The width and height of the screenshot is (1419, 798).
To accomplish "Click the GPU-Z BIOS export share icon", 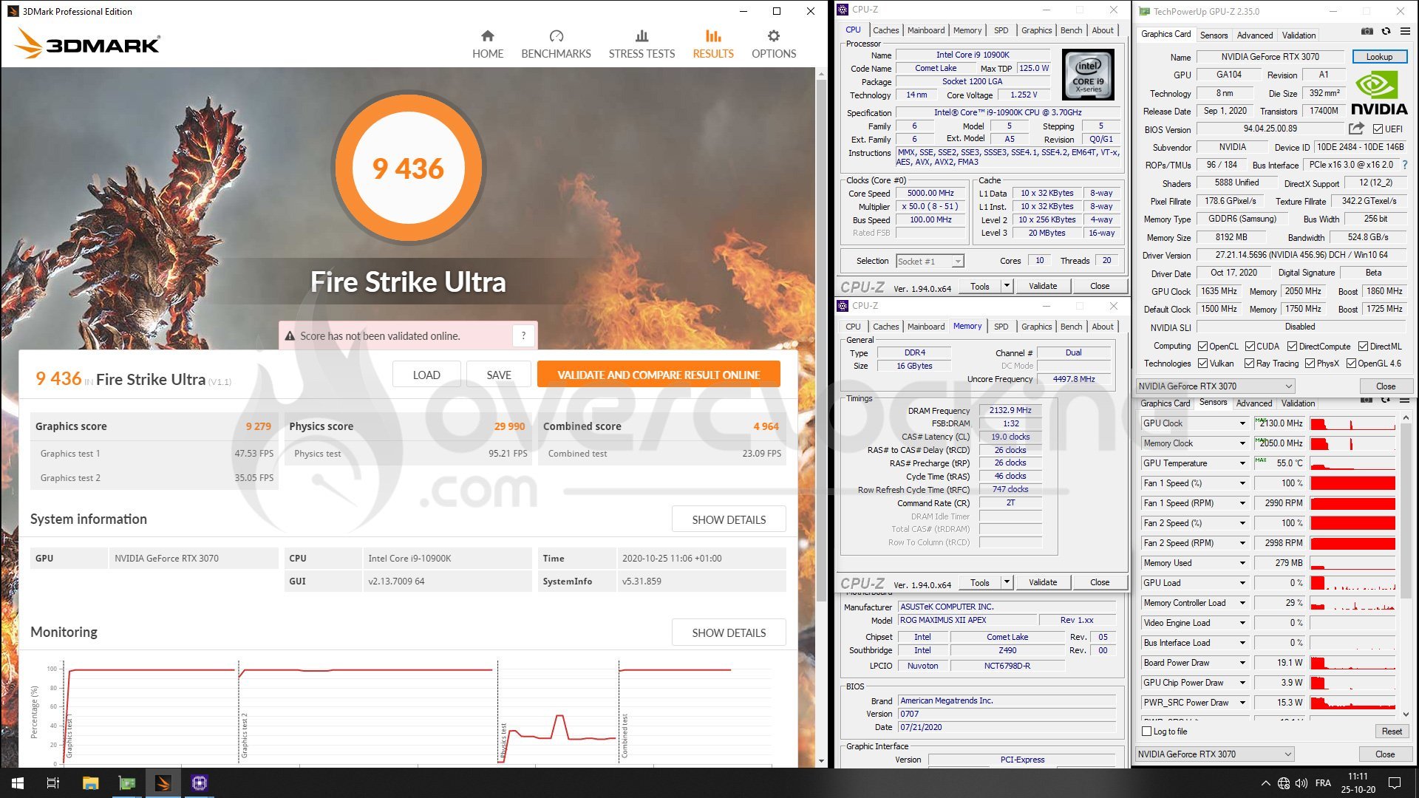I will point(1356,129).
